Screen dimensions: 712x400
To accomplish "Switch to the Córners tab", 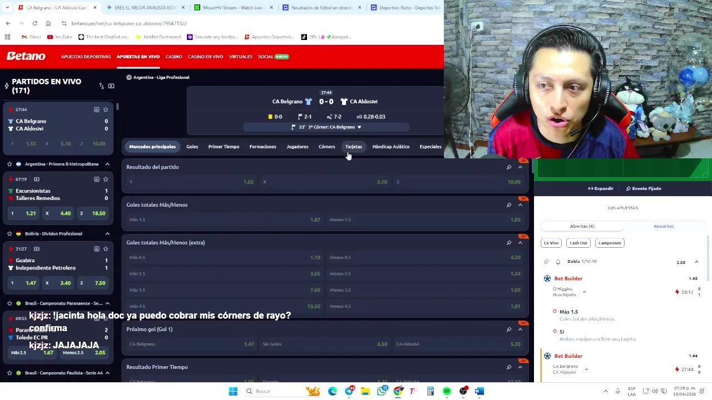I will 327,147.
